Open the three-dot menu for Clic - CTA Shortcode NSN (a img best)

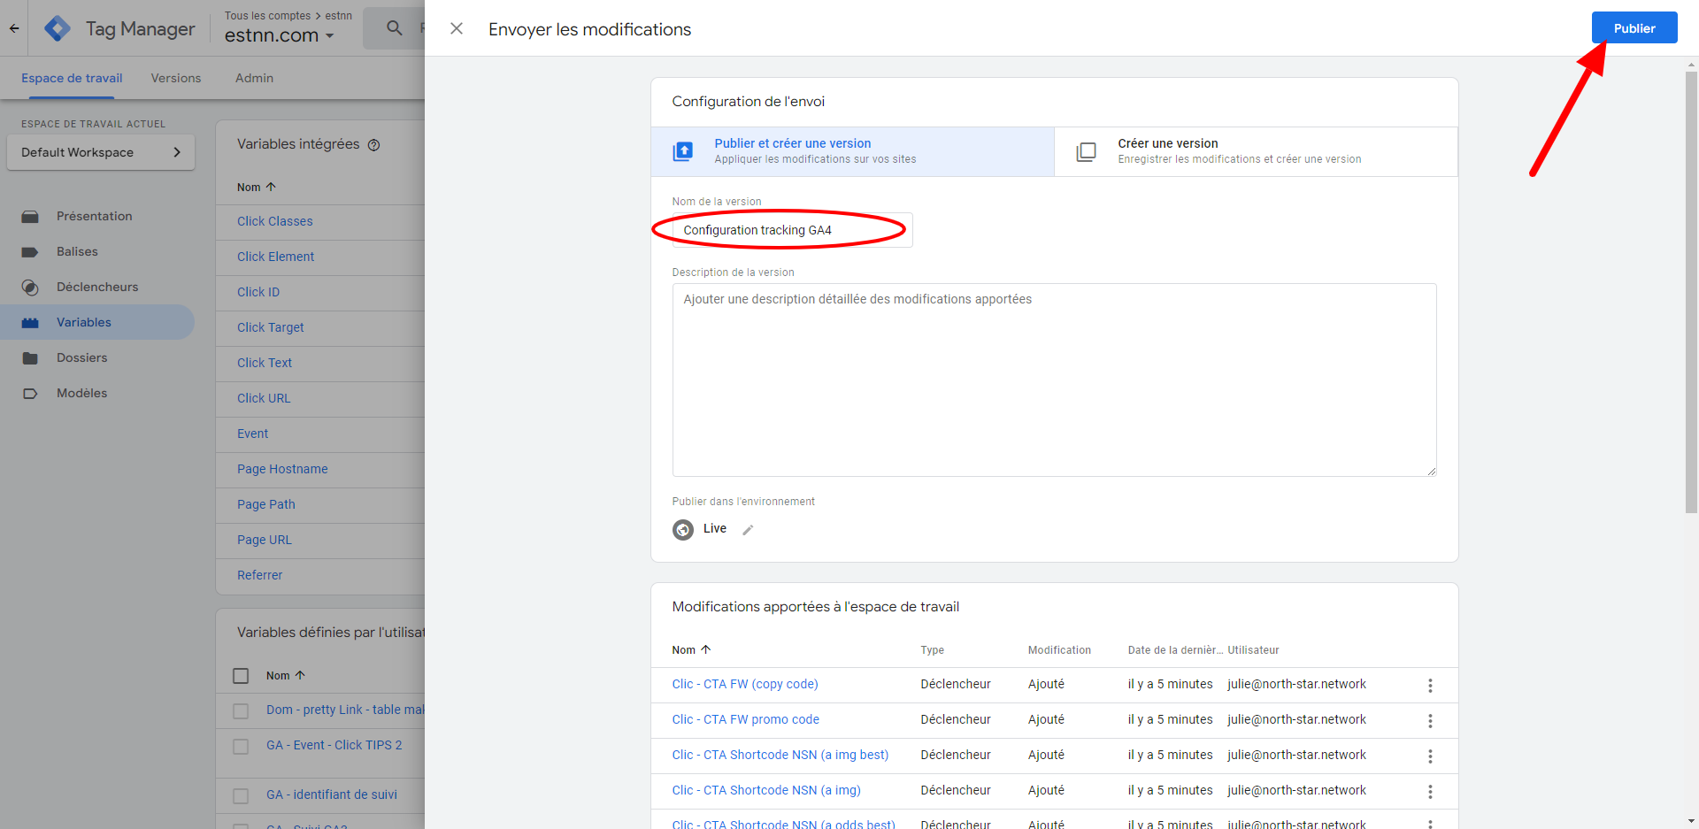click(1429, 756)
